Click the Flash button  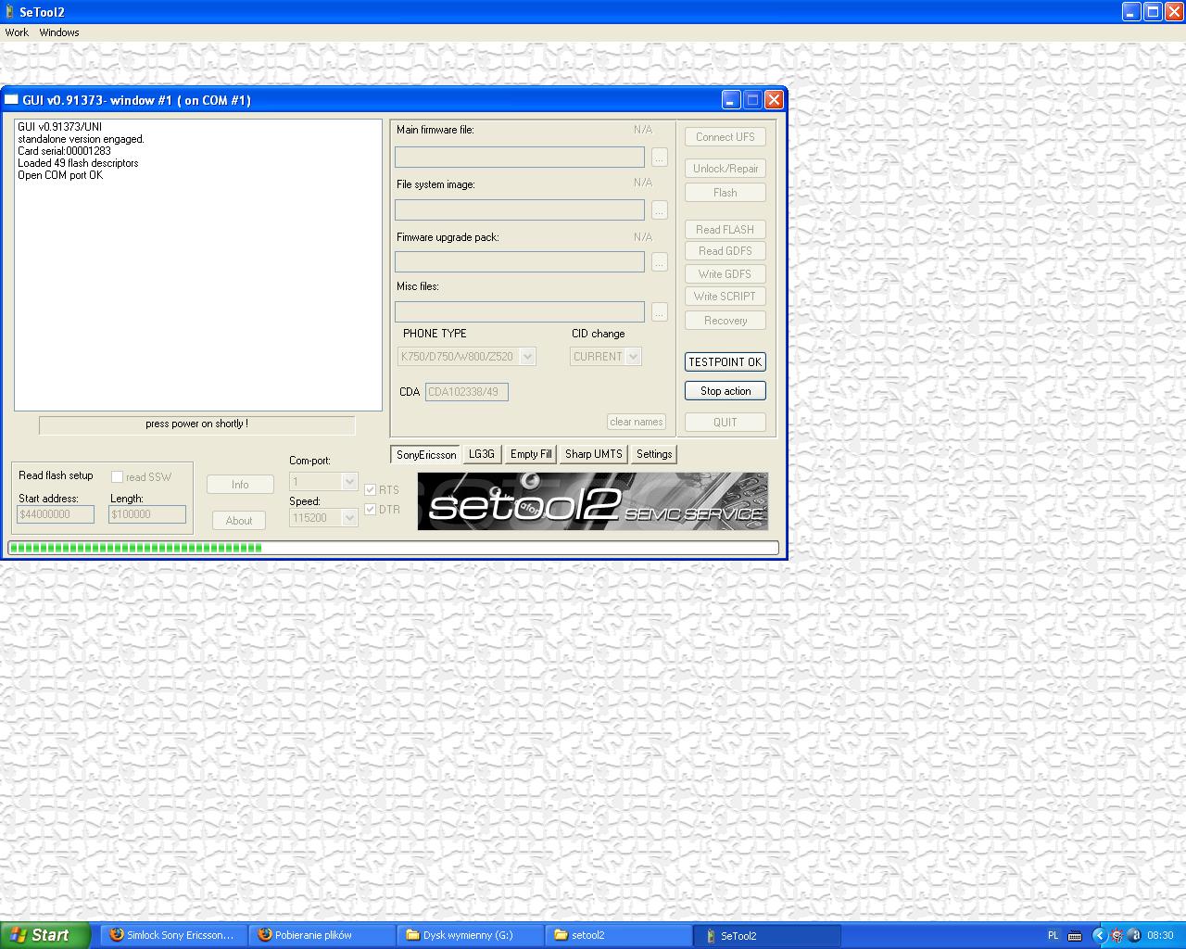(725, 193)
